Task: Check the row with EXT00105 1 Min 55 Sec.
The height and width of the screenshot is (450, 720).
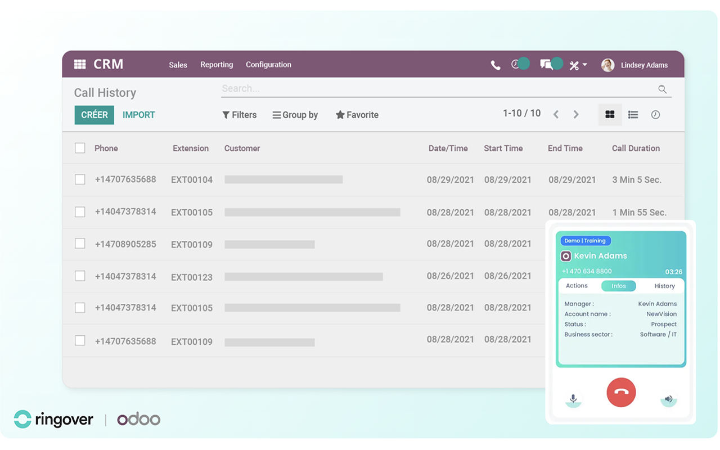Action: 80,211
